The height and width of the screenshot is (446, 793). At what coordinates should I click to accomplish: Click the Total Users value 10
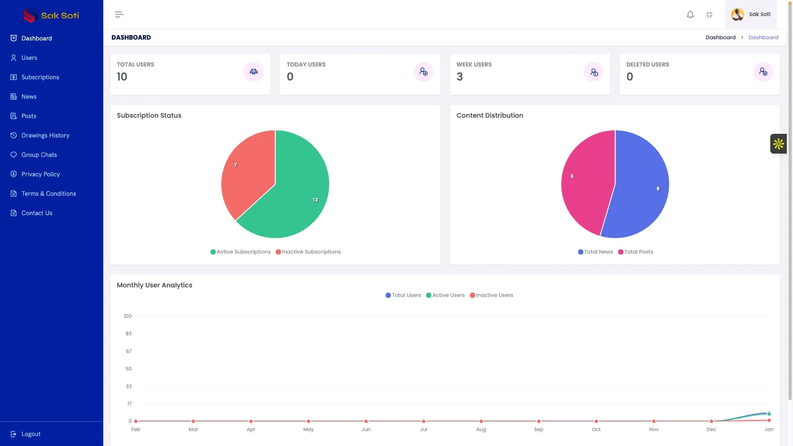coord(122,77)
